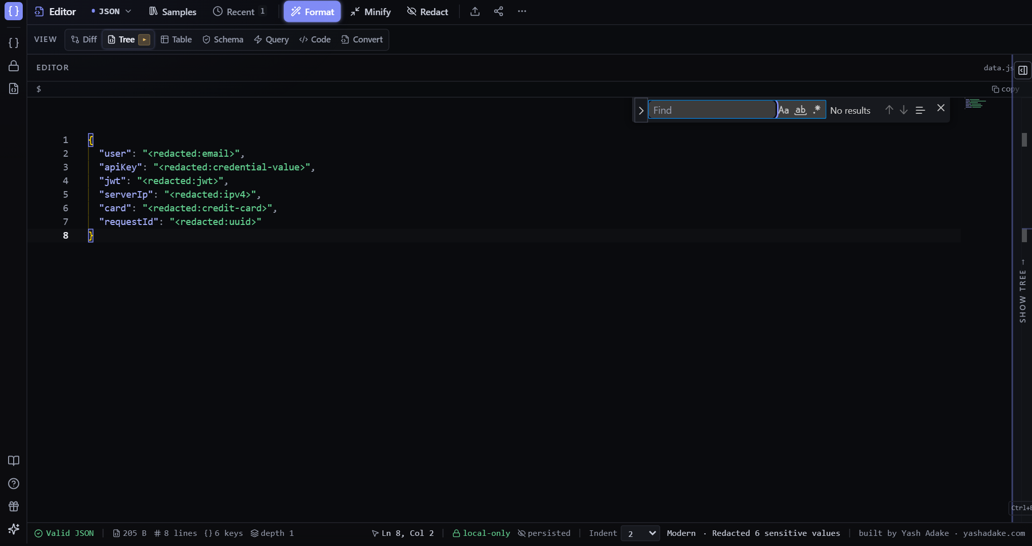Click the share icon
Screen dimensions: 1032x546
point(498,11)
